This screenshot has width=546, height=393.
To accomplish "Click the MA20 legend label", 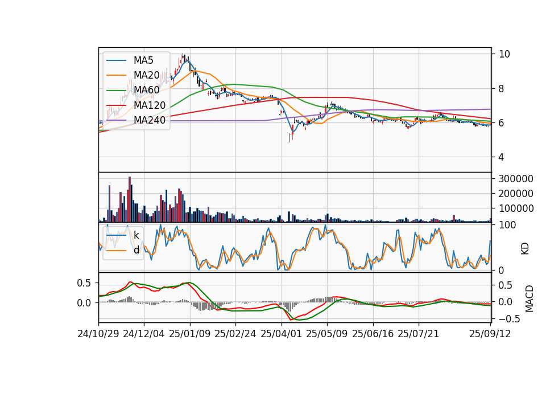I will [x=146, y=75].
